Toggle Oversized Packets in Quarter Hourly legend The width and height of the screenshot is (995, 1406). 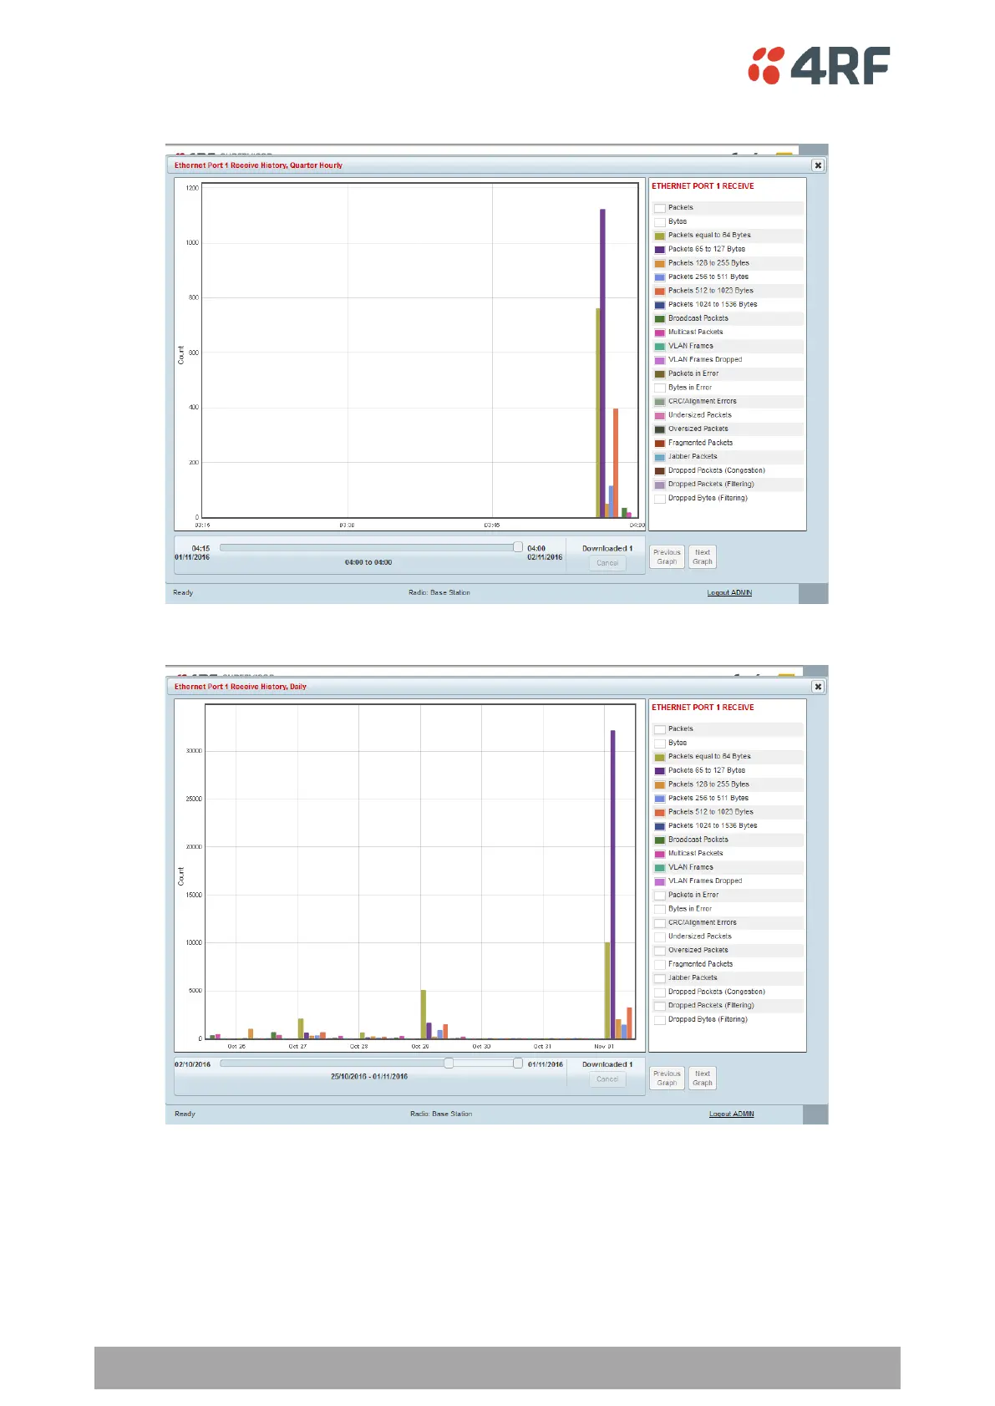click(659, 429)
